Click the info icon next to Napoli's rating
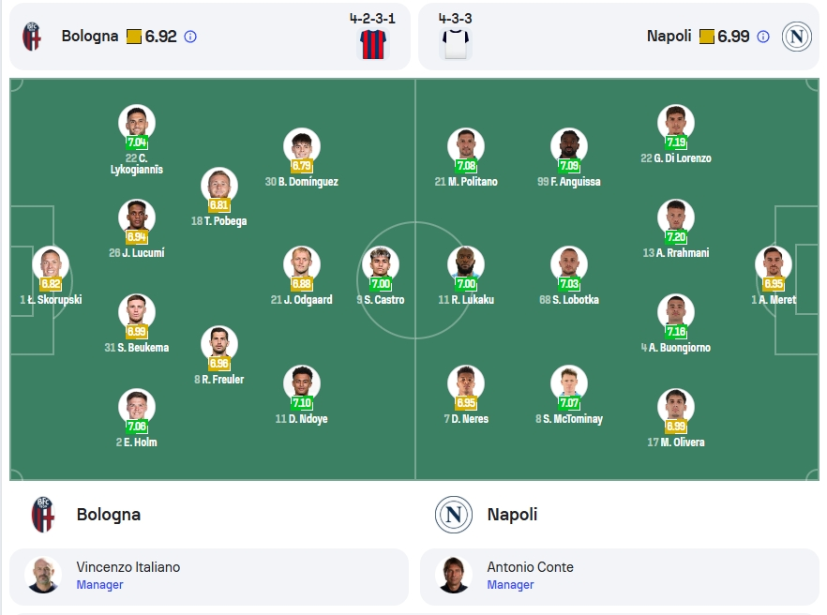 point(762,37)
